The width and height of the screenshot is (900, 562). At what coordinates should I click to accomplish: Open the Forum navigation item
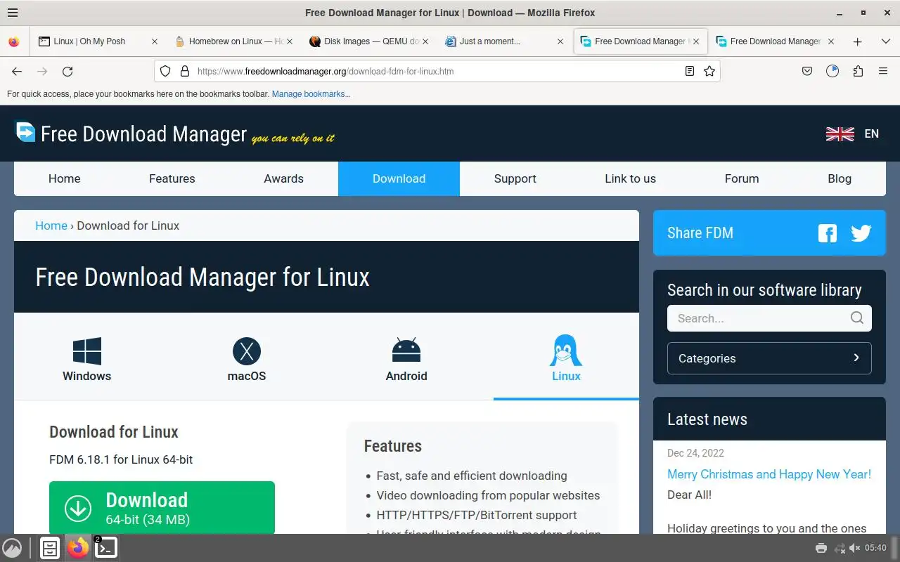pyautogui.click(x=742, y=178)
